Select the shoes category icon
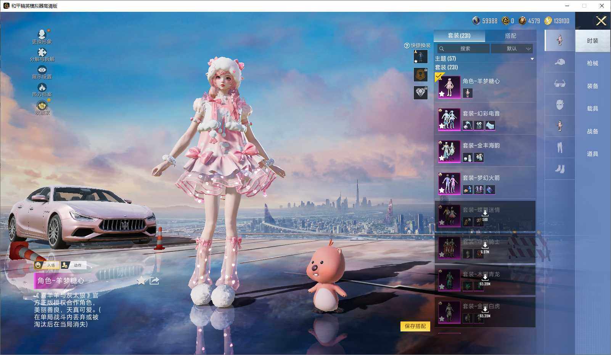Viewport: 611px width, 355px height. pyautogui.click(x=560, y=169)
